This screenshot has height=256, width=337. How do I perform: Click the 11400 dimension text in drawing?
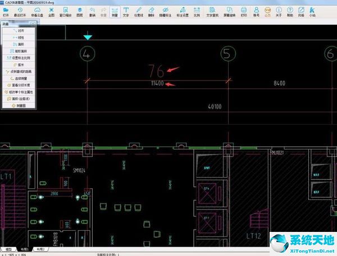157,83
